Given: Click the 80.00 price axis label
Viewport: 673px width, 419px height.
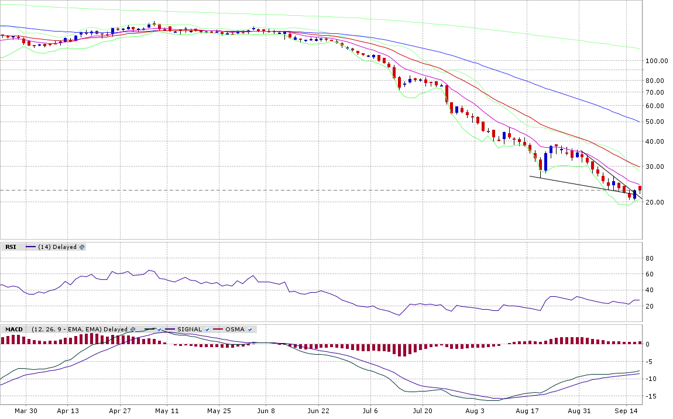Looking at the screenshot, I should pyautogui.click(x=654, y=81).
